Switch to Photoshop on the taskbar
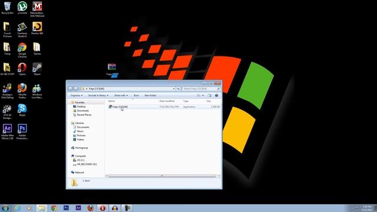This screenshot has width=377, height=212. click(x=66, y=208)
